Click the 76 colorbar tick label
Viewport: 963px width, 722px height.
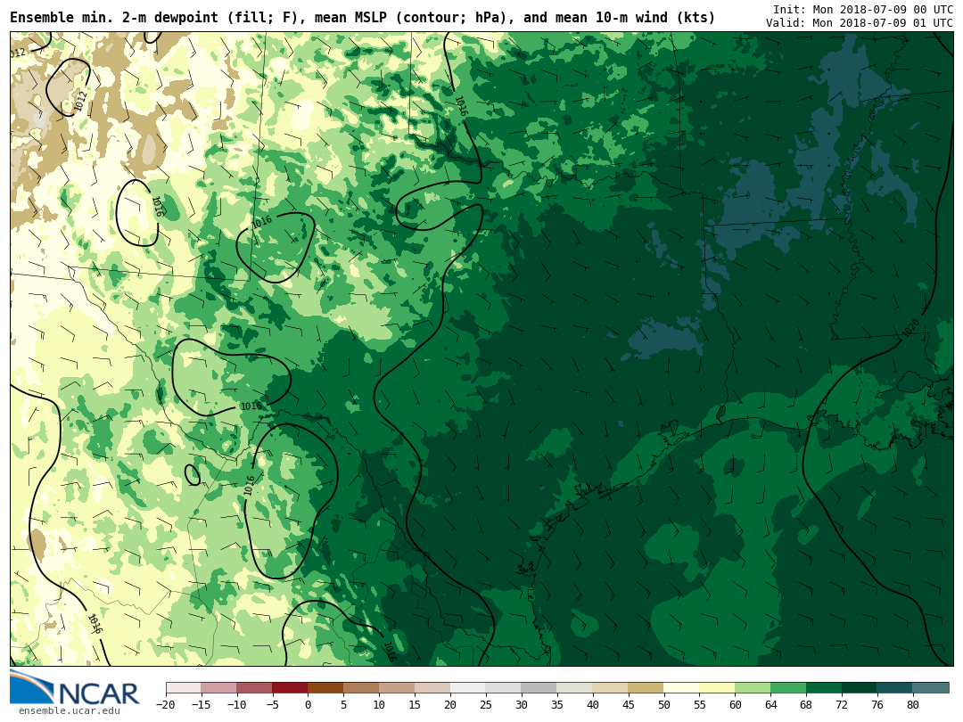[x=877, y=704]
